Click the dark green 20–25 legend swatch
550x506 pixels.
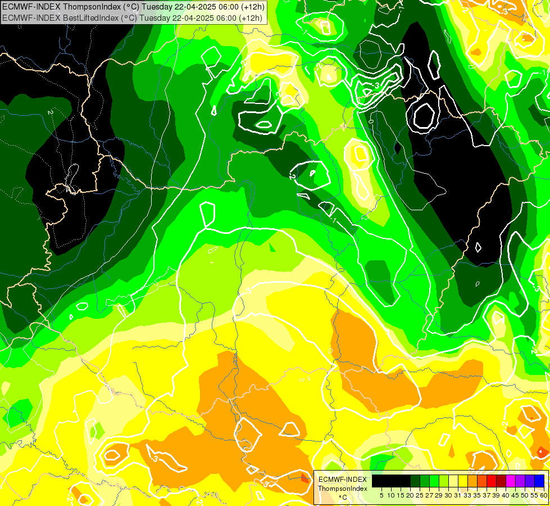[415, 481]
